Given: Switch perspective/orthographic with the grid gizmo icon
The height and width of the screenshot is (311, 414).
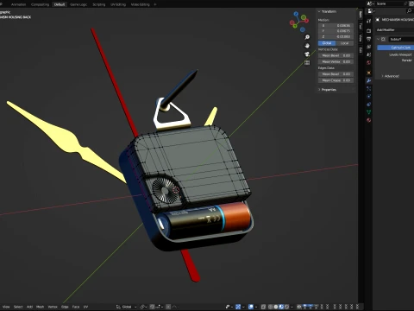Looking at the screenshot, I should [x=307, y=62].
